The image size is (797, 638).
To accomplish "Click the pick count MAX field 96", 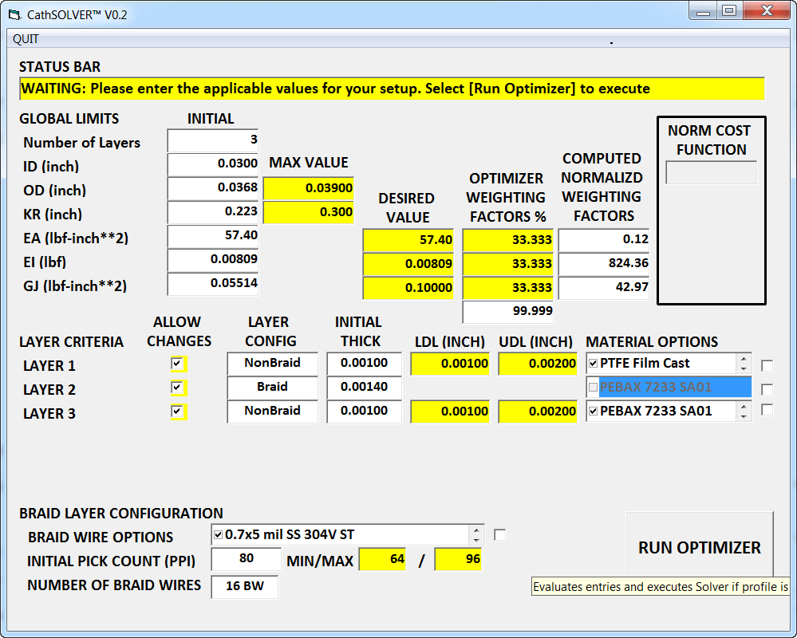I will 457,559.
